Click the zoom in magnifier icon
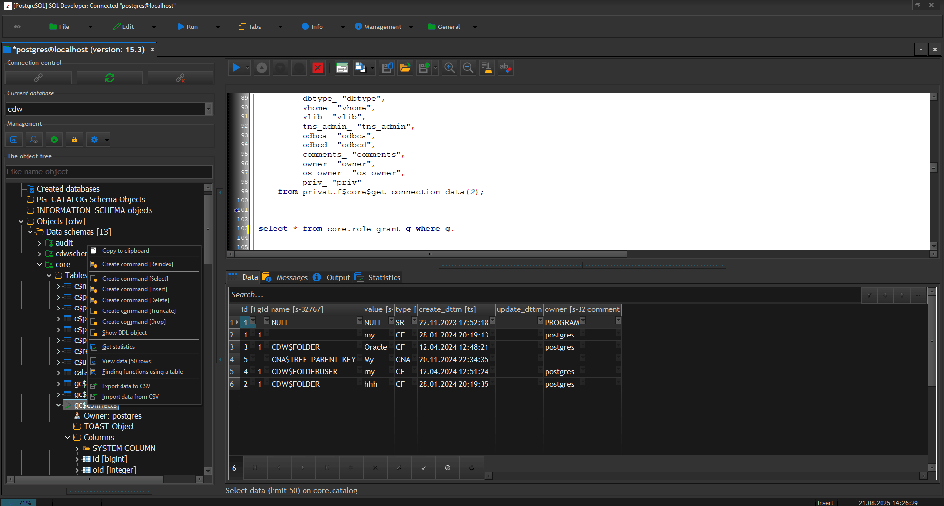This screenshot has width=944, height=506. click(x=449, y=68)
